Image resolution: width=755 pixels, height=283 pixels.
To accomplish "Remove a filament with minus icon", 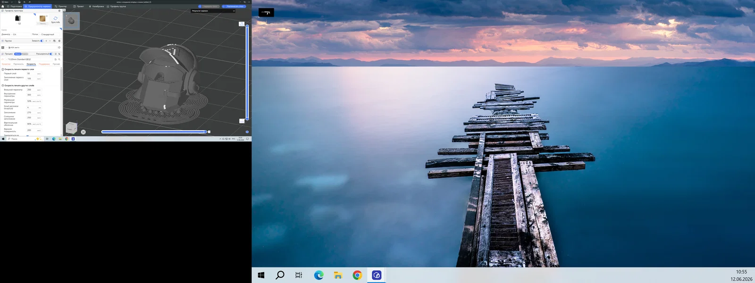I will 50,41.
